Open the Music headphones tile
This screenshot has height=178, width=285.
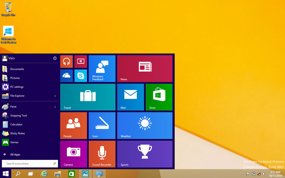click(66, 61)
